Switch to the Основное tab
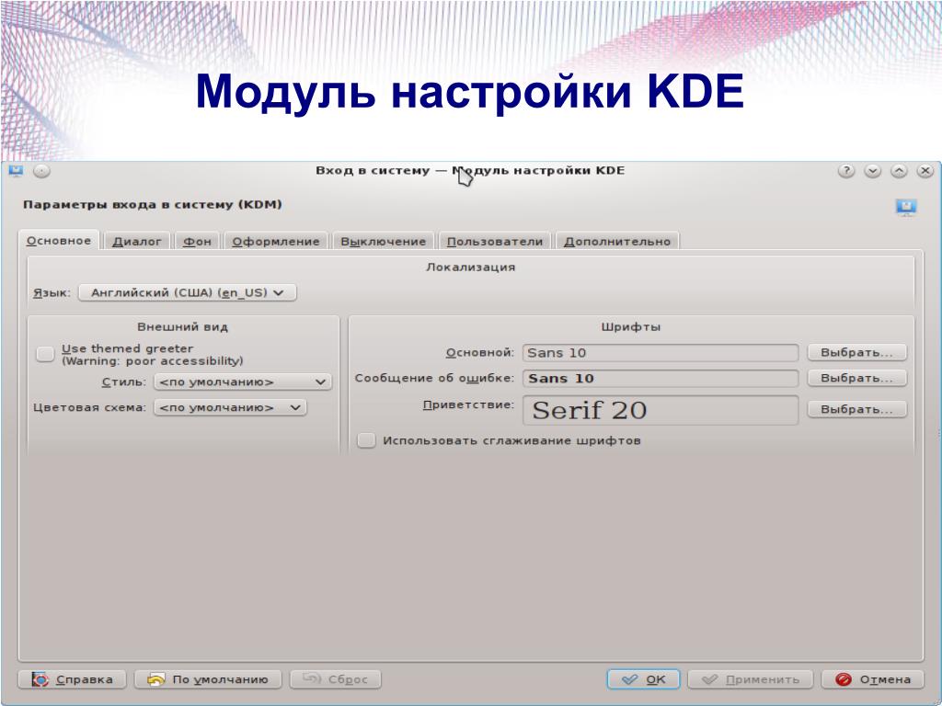Image resolution: width=942 pixels, height=706 pixels. click(59, 241)
